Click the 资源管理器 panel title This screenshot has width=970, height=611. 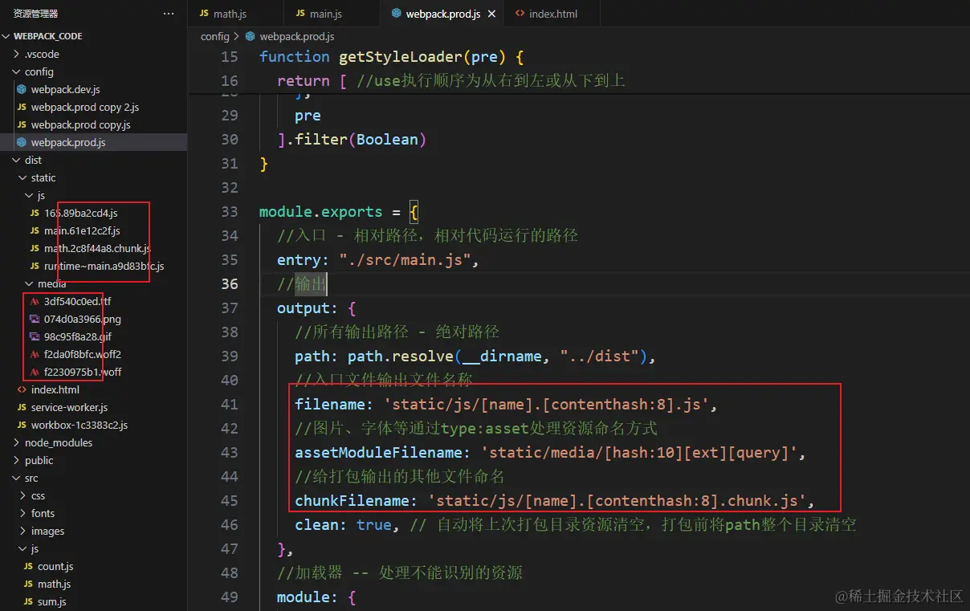[x=35, y=14]
